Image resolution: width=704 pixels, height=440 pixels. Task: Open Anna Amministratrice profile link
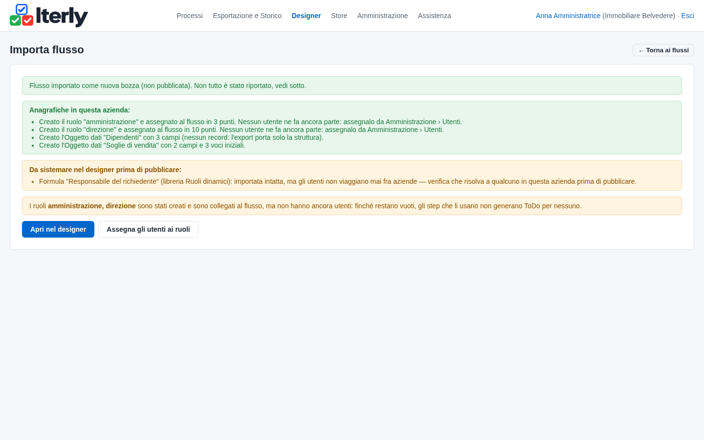pos(568,16)
